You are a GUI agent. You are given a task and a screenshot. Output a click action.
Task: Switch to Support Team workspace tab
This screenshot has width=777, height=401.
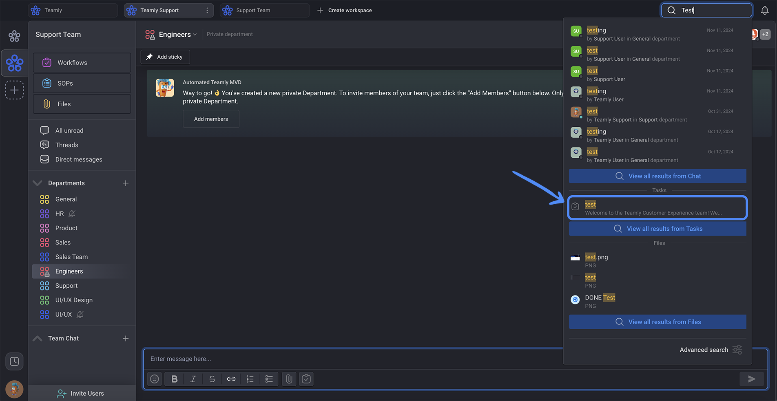(x=265, y=11)
